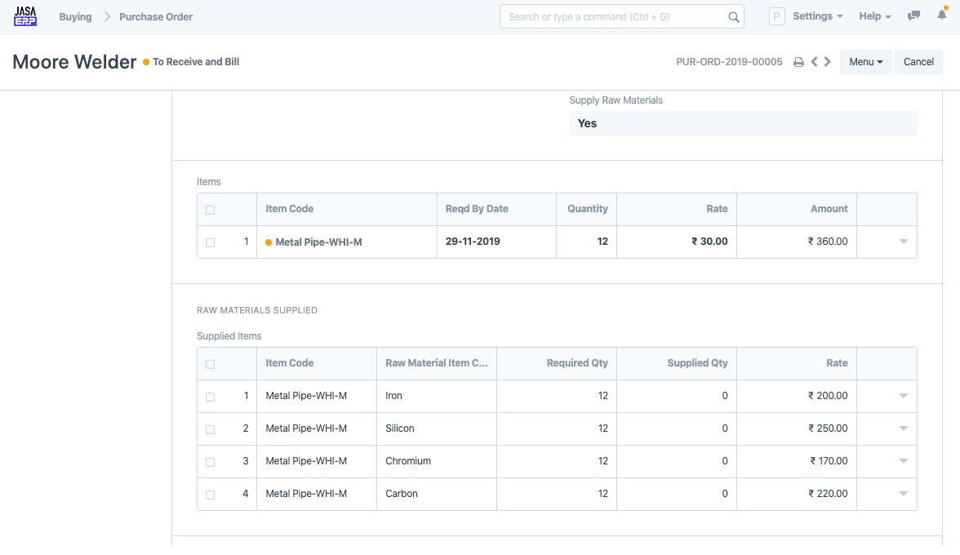Screen dimensions: 960x555
Task: Click the search magnifier icon
Action: pyautogui.click(x=733, y=17)
